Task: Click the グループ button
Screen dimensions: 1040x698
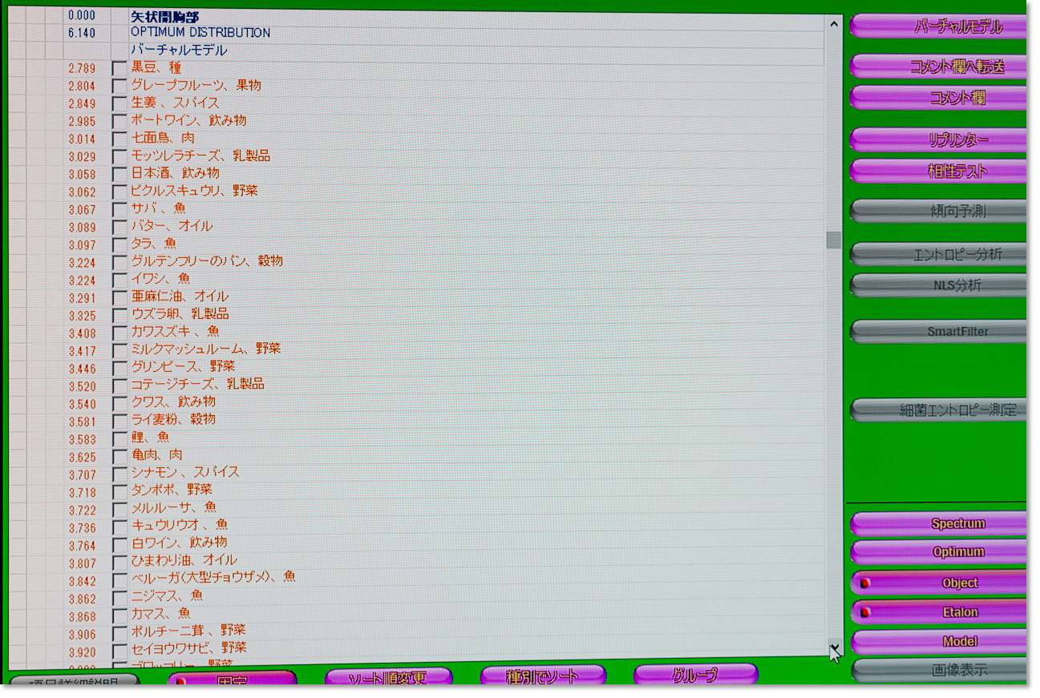Action: point(696,675)
